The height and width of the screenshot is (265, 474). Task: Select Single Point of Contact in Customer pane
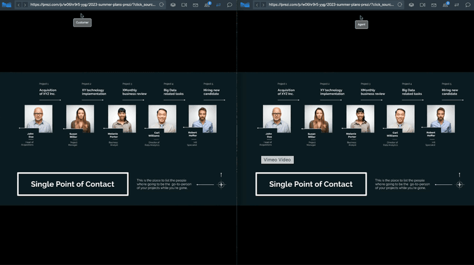pos(73,184)
